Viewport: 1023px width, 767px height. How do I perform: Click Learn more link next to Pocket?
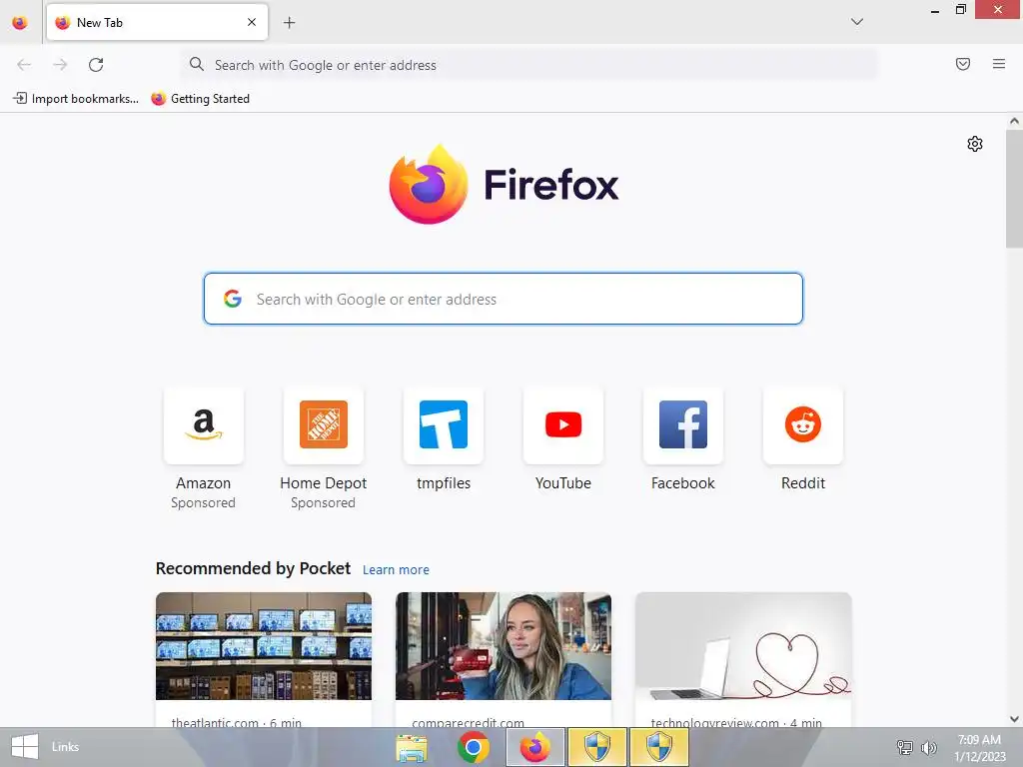click(x=396, y=570)
